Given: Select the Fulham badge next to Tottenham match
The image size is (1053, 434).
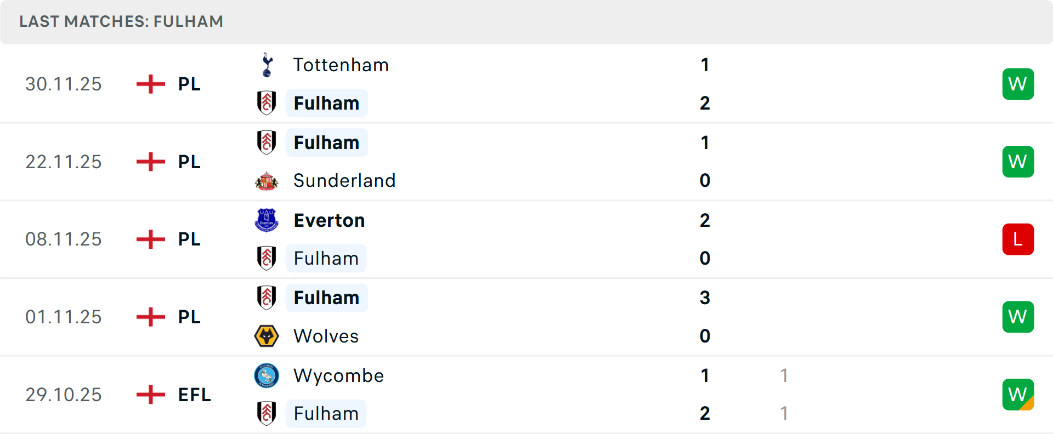Looking at the screenshot, I should (267, 103).
